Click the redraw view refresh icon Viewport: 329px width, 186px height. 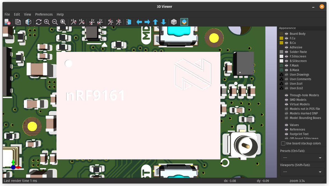point(39,22)
